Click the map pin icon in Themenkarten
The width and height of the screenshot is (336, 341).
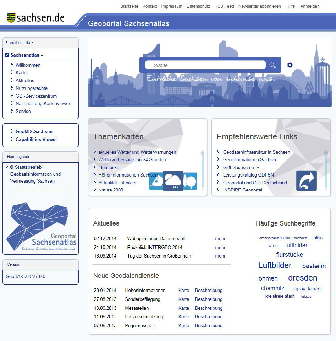[x=156, y=181]
